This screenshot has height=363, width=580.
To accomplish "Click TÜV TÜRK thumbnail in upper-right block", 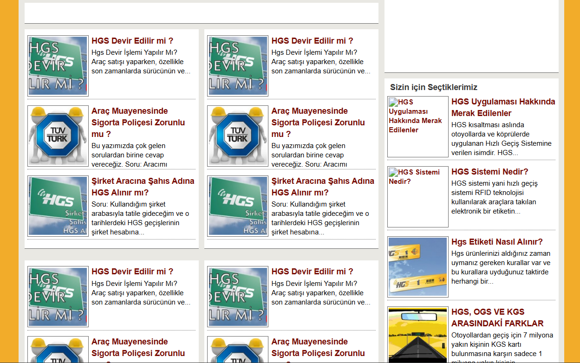I will click(238, 136).
